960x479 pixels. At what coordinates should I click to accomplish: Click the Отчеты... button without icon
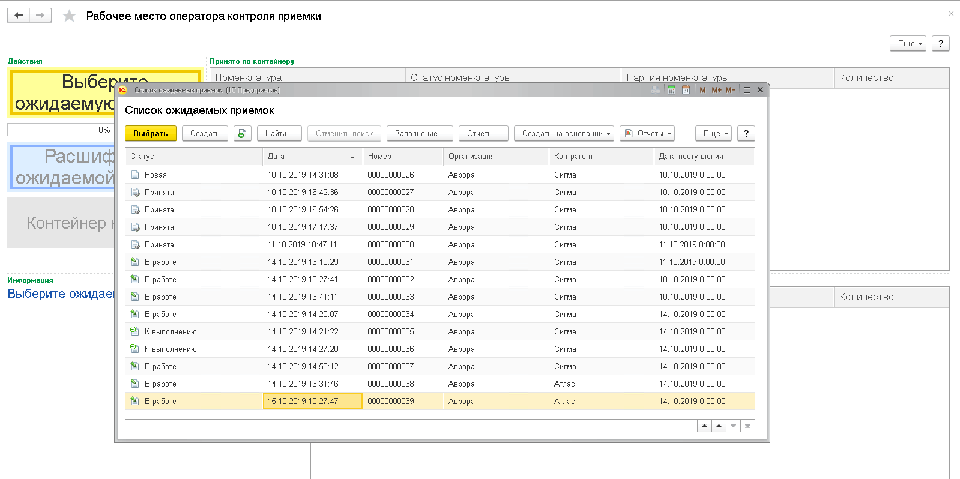(483, 133)
